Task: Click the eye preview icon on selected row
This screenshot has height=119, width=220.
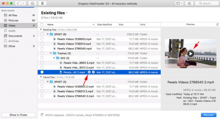Action: pyautogui.click(x=89, y=72)
